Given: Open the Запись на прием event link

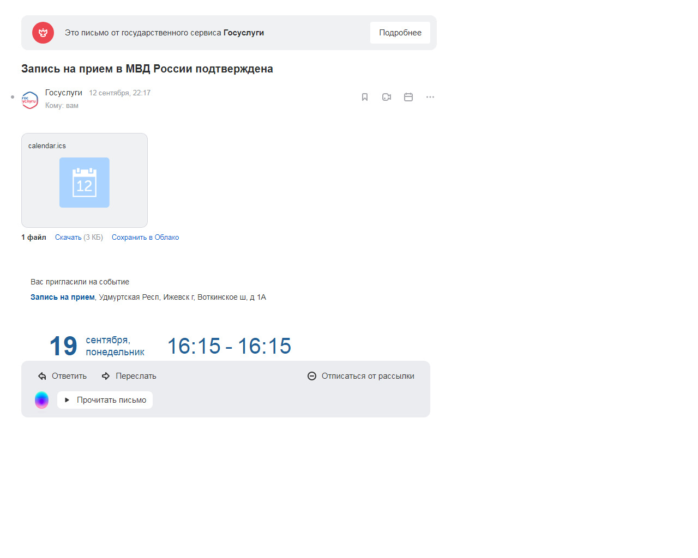Looking at the screenshot, I should [63, 297].
